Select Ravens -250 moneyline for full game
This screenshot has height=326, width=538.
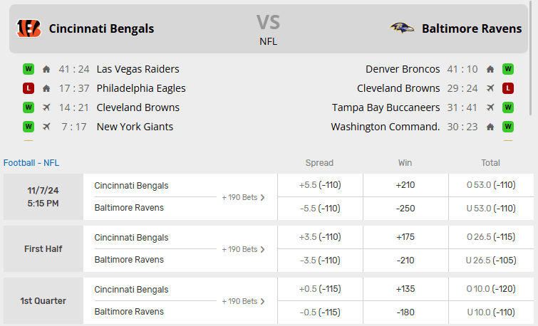click(x=405, y=208)
